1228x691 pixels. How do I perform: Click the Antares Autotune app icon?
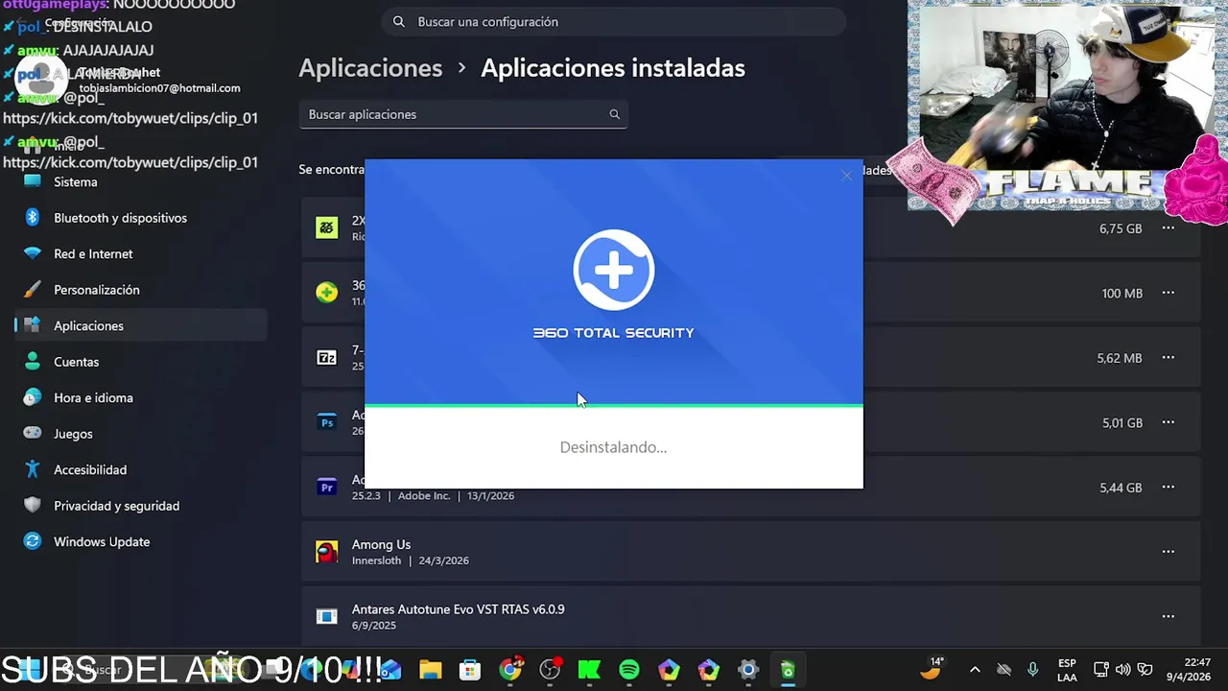[327, 616]
